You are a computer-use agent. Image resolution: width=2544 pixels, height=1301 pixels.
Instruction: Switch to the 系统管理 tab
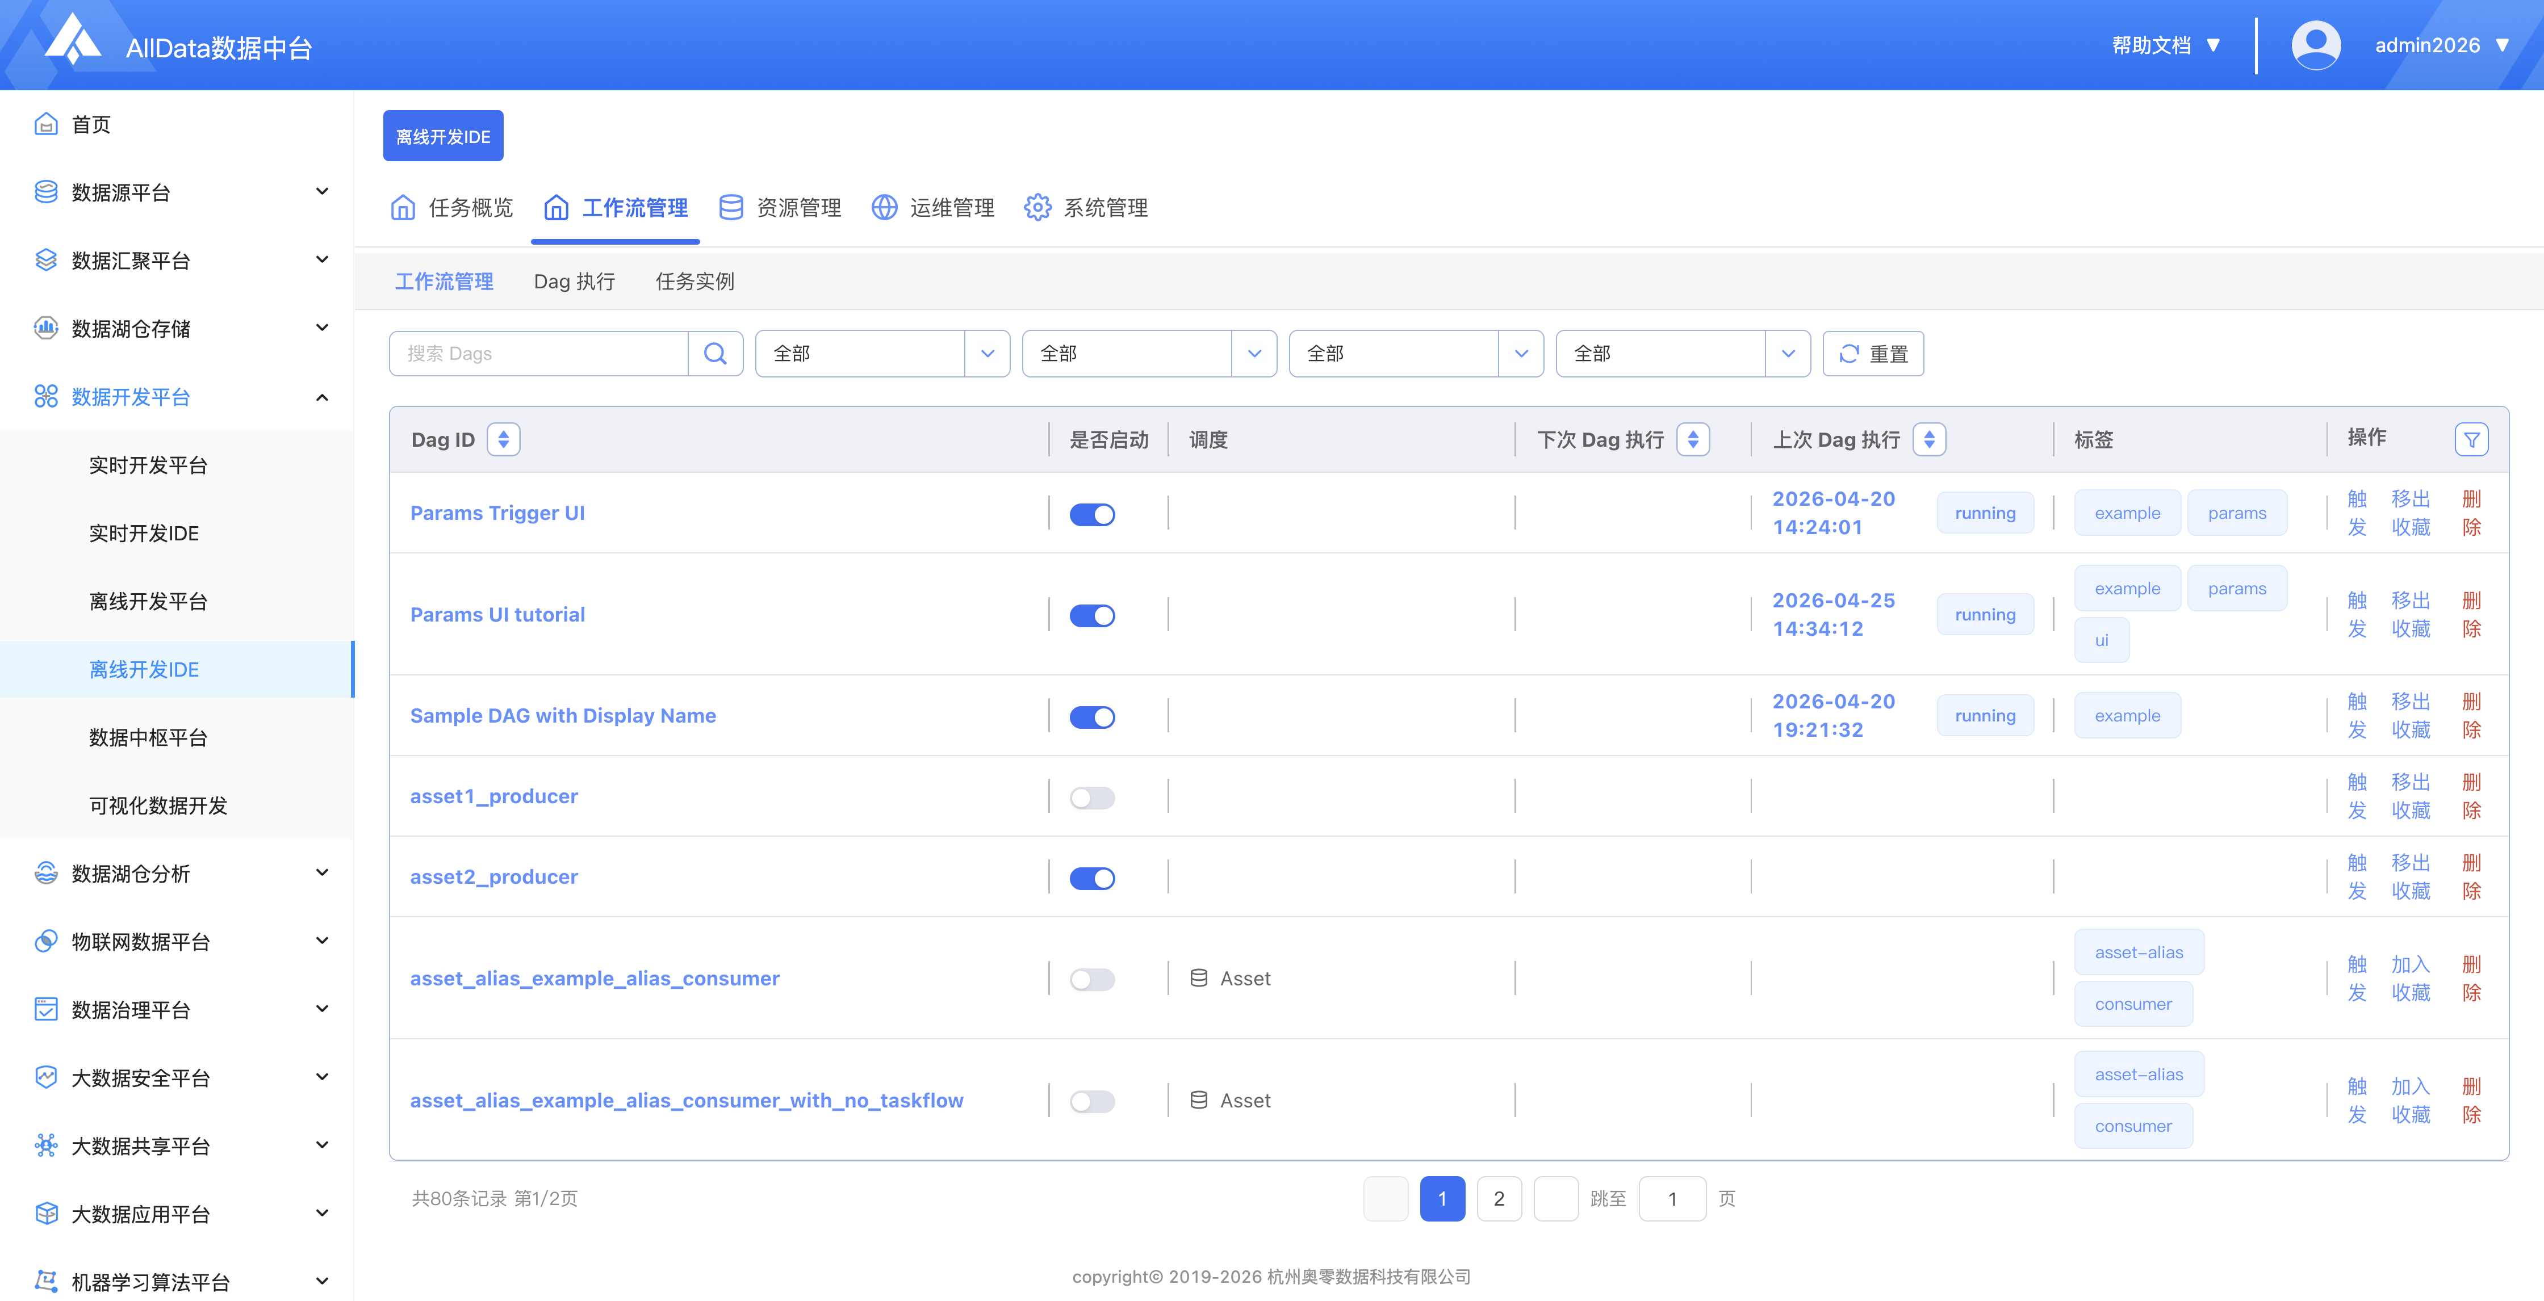pyautogui.click(x=1085, y=207)
